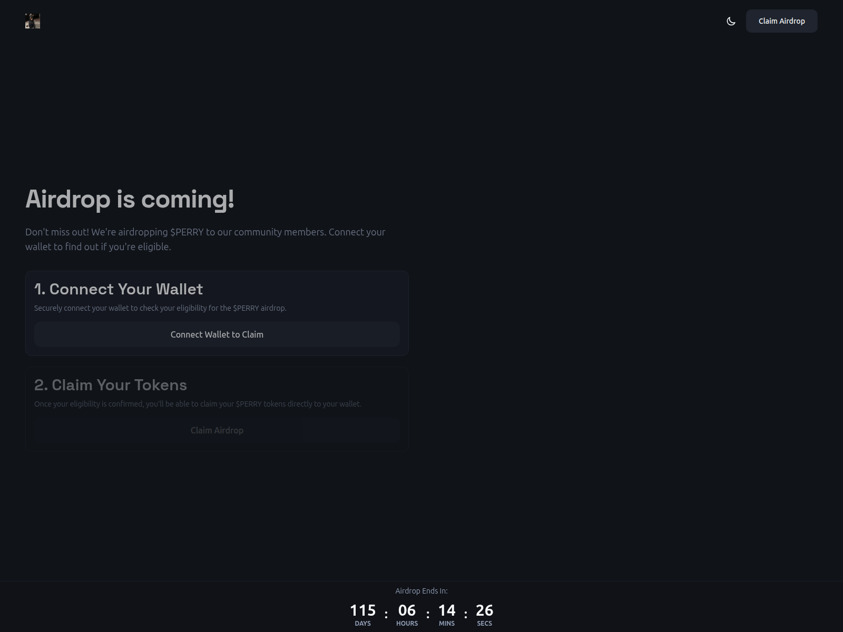Click the intro paragraph starting with 'Don't miss out!'

pyautogui.click(x=205, y=239)
